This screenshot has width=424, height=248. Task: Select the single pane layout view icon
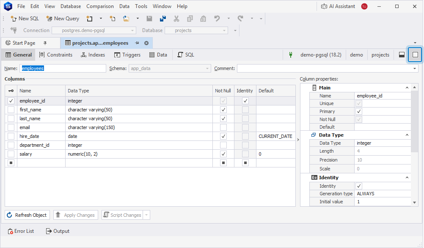coord(415,55)
